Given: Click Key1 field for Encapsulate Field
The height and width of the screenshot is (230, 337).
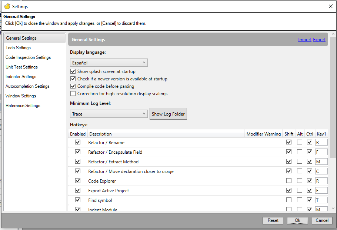Looking at the screenshot, I should [321, 152].
